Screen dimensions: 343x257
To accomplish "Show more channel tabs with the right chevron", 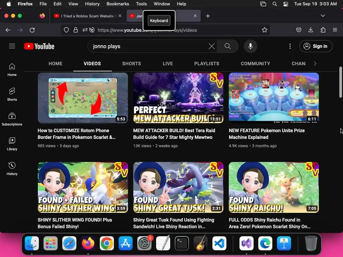I will click(x=315, y=64).
